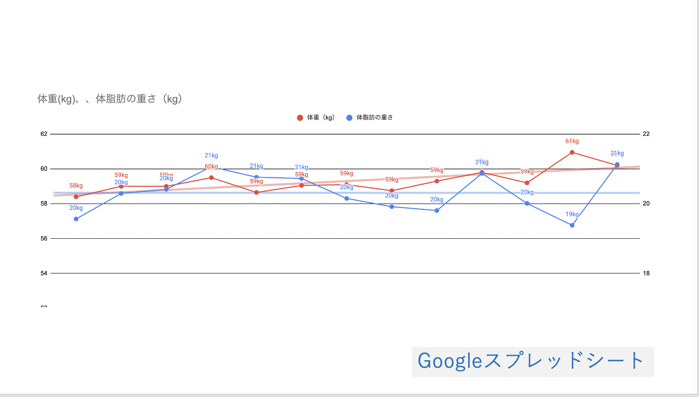
Task: Click the Googleスプレッドシート text box
Action: click(x=533, y=362)
